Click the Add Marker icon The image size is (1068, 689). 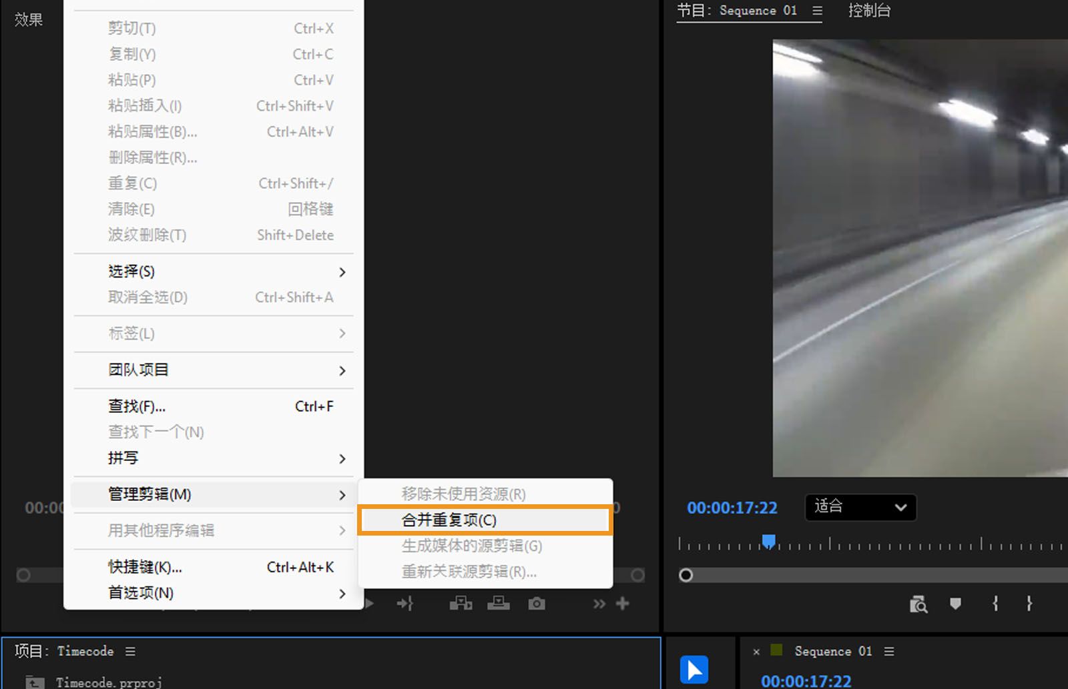pyautogui.click(x=955, y=604)
